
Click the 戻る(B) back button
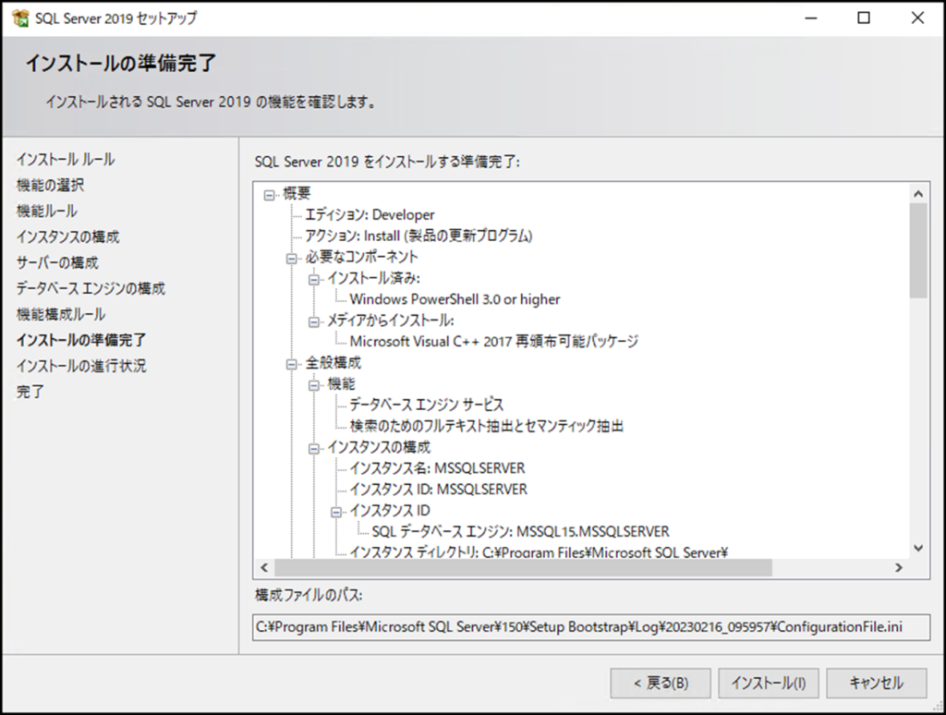[661, 683]
